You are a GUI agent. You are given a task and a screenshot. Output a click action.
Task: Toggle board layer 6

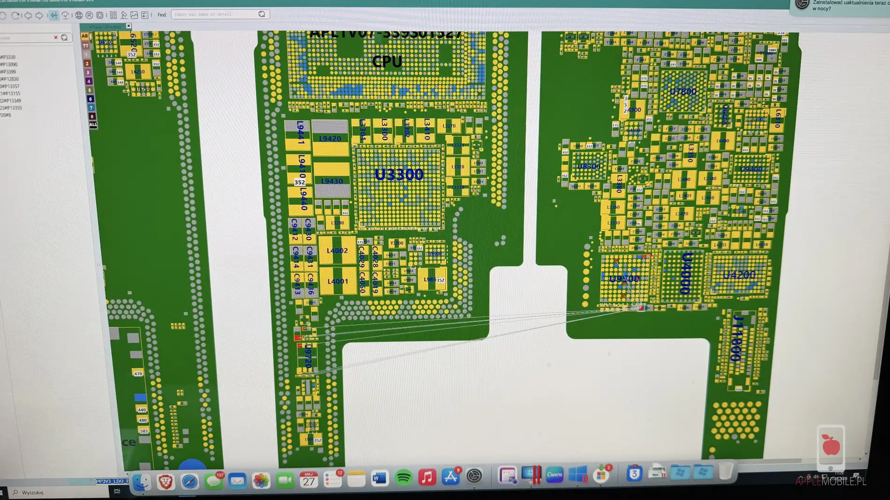[90, 99]
